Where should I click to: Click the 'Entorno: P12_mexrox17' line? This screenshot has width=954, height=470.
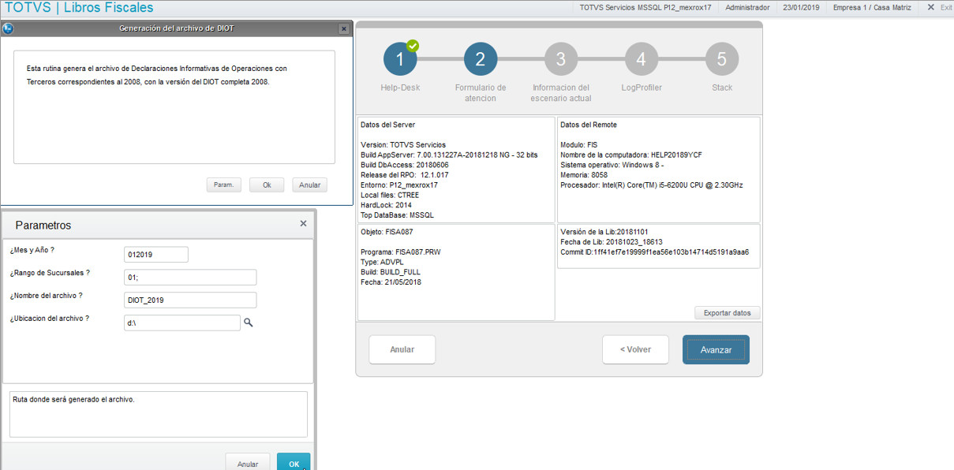coord(398,185)
